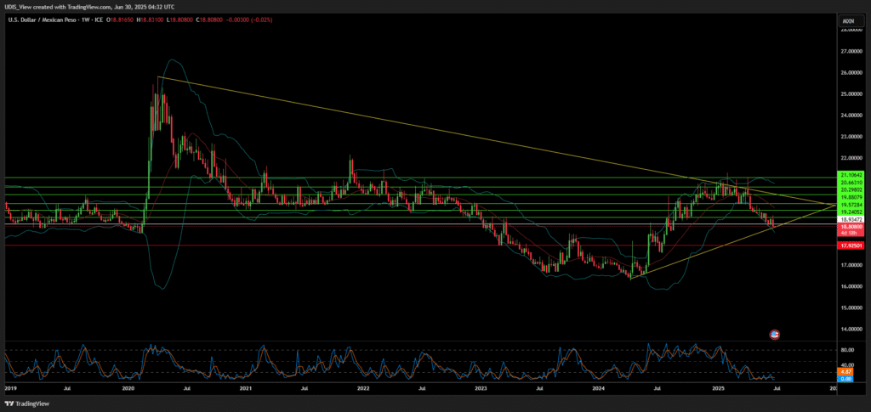Click the 2025 label on time axis

tap(717, 388)
